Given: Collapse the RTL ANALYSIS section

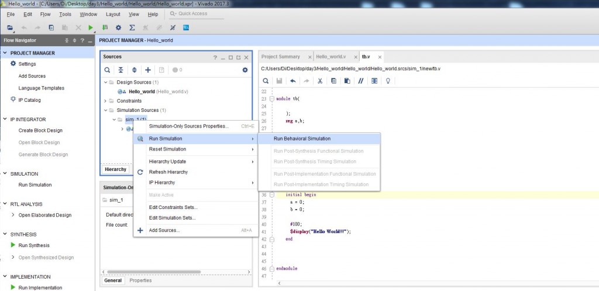Looking at the screenshot, I should click(5, 204).
